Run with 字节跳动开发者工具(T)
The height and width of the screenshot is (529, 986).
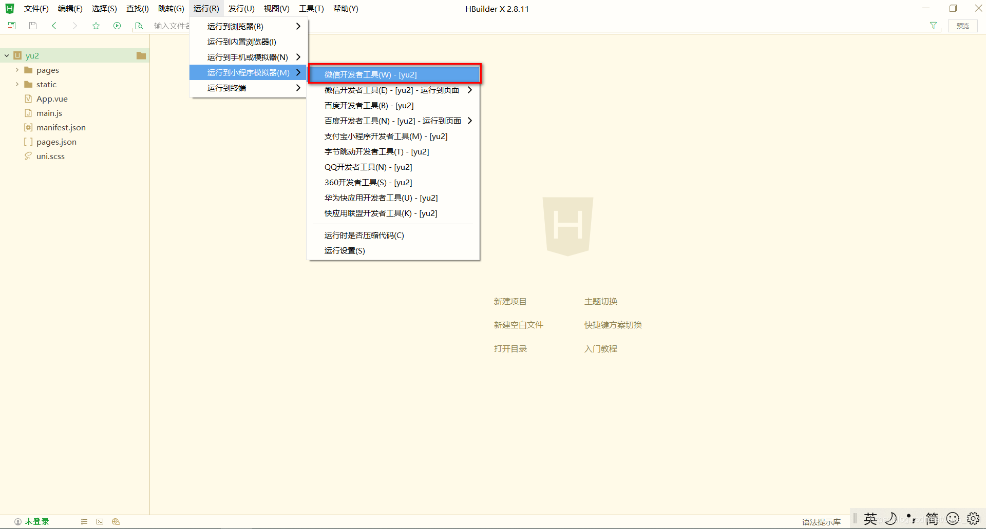(394, 151)
